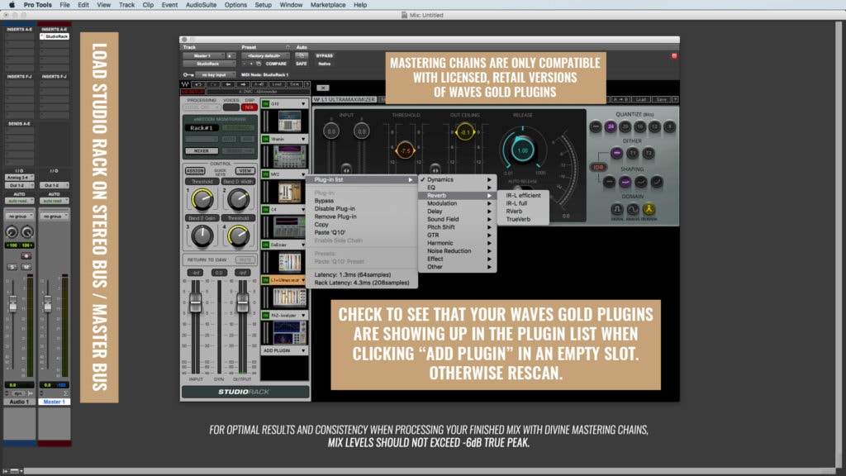Open the Vitamin slot dropdown arrow

pyautogui.click(x=303, y=139)
